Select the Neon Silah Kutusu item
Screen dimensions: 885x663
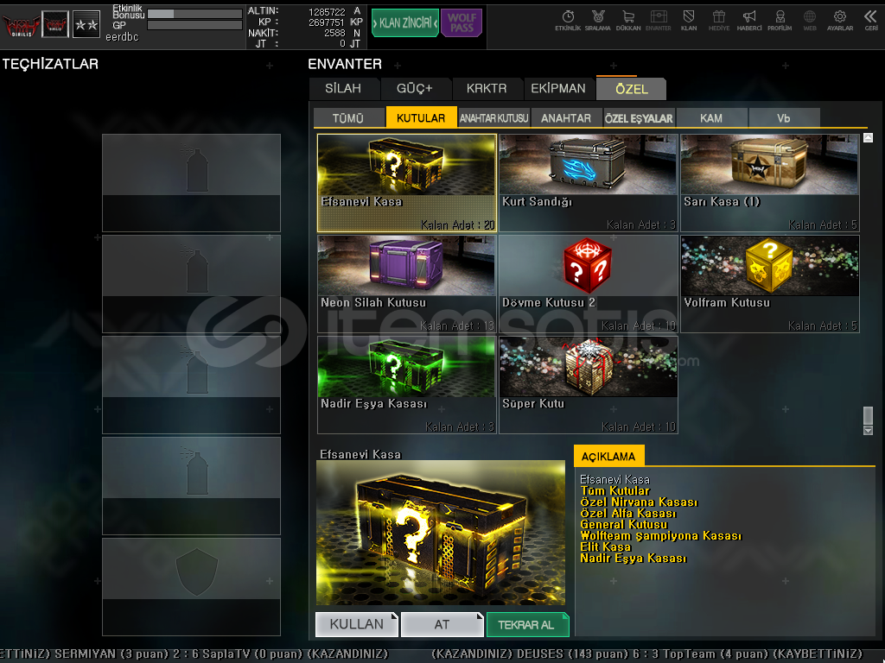[407, 284]
